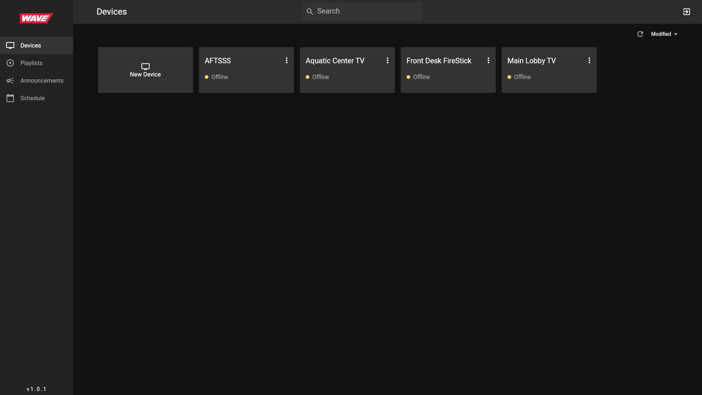
Task: Click the Schedule calendar icon
Action: pos(10,98)
